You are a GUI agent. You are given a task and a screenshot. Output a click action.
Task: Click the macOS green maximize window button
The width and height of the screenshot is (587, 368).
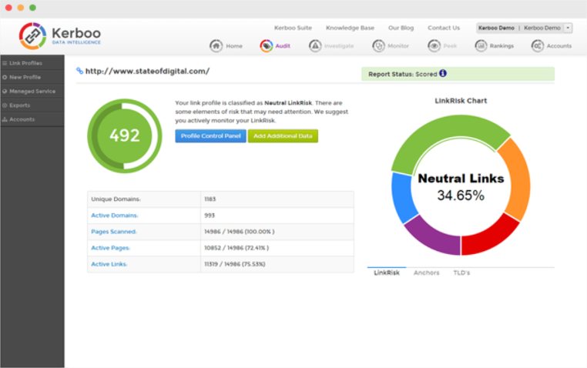click(x=33, y=8)
